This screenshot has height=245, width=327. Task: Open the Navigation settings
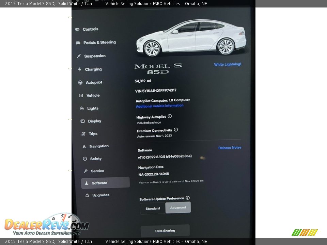click(99, 146)
